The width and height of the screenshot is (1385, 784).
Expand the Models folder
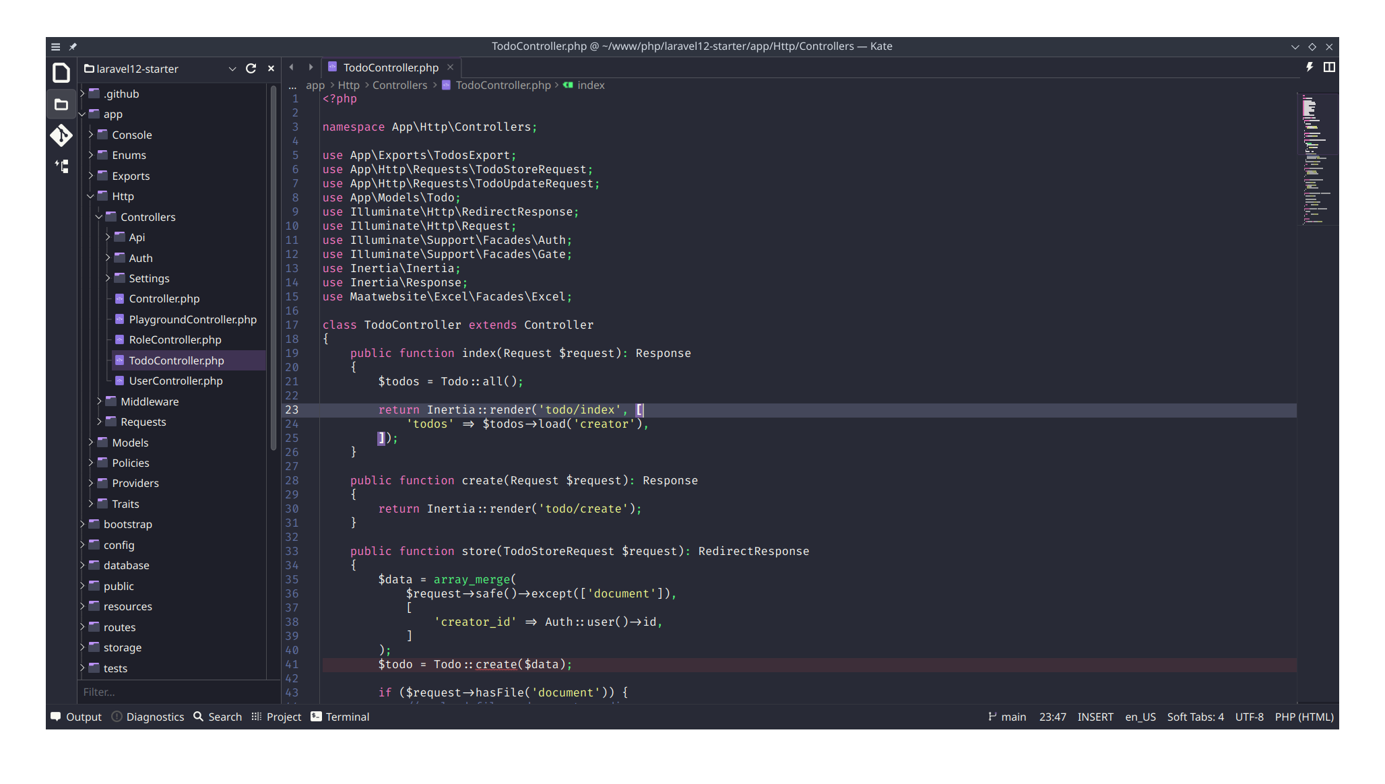91,443
